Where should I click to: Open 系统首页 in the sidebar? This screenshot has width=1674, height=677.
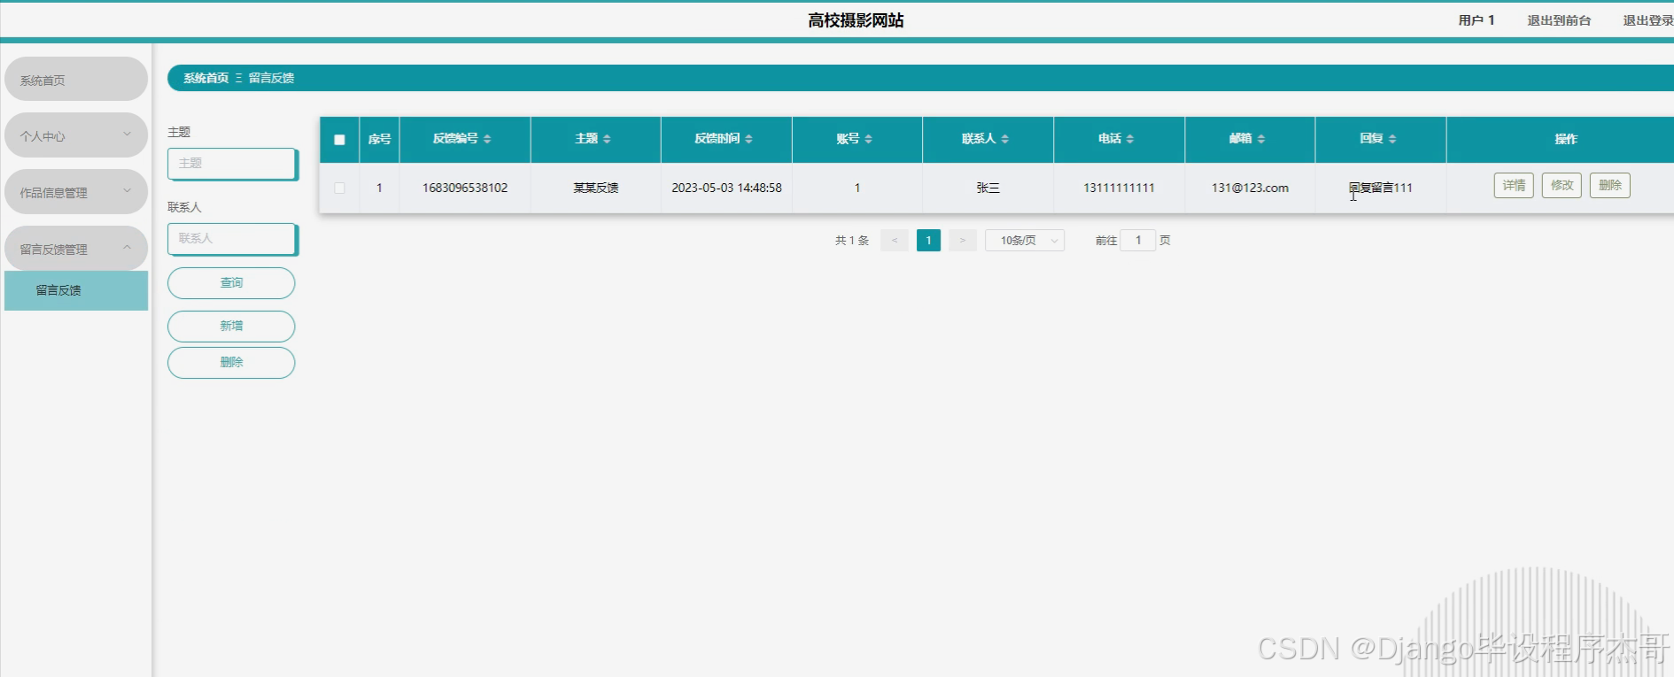(x=76, y=80)
